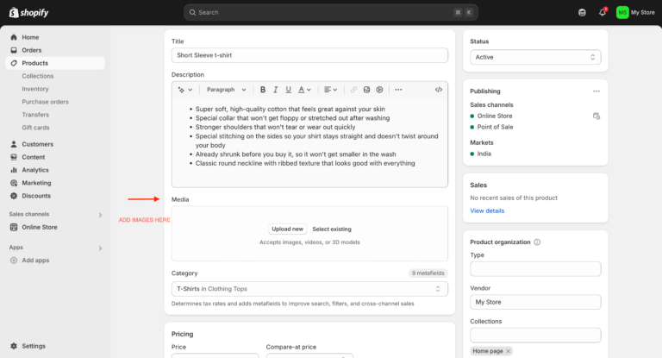
Task: Open the text color picker
Action: [303, 90]
